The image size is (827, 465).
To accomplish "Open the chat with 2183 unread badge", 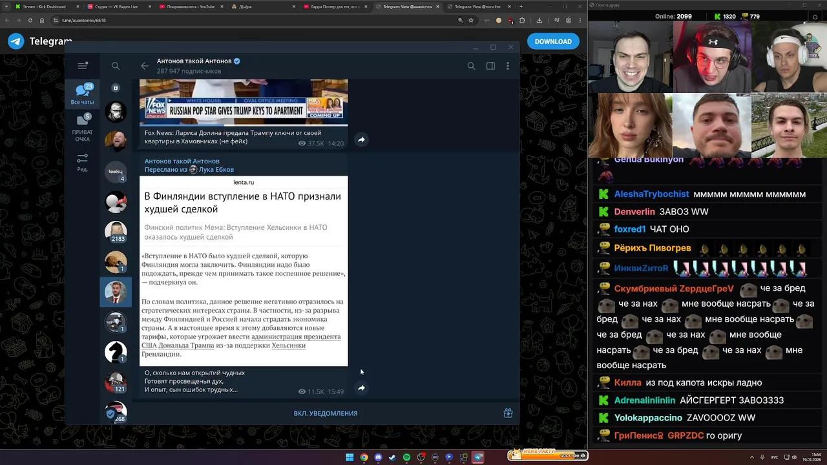I will click(116, 232).
